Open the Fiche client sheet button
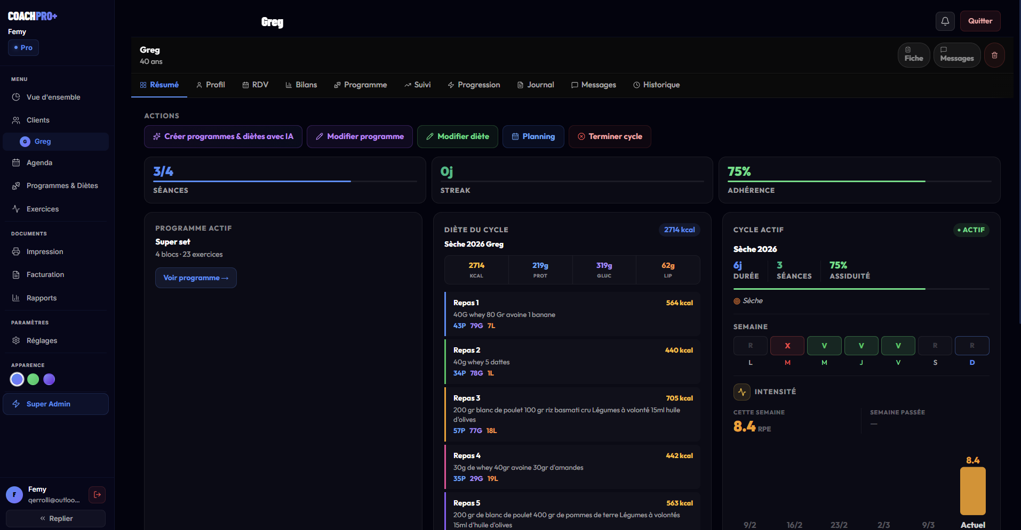The image size is (1021, 530). click(x=914, y=55)
